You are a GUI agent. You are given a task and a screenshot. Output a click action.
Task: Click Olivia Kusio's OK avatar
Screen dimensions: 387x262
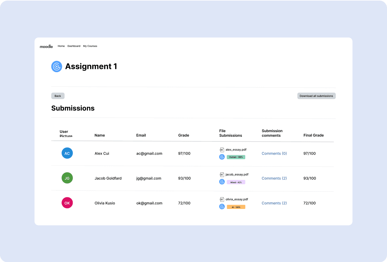pyautogui.click(x=67, y=203)
